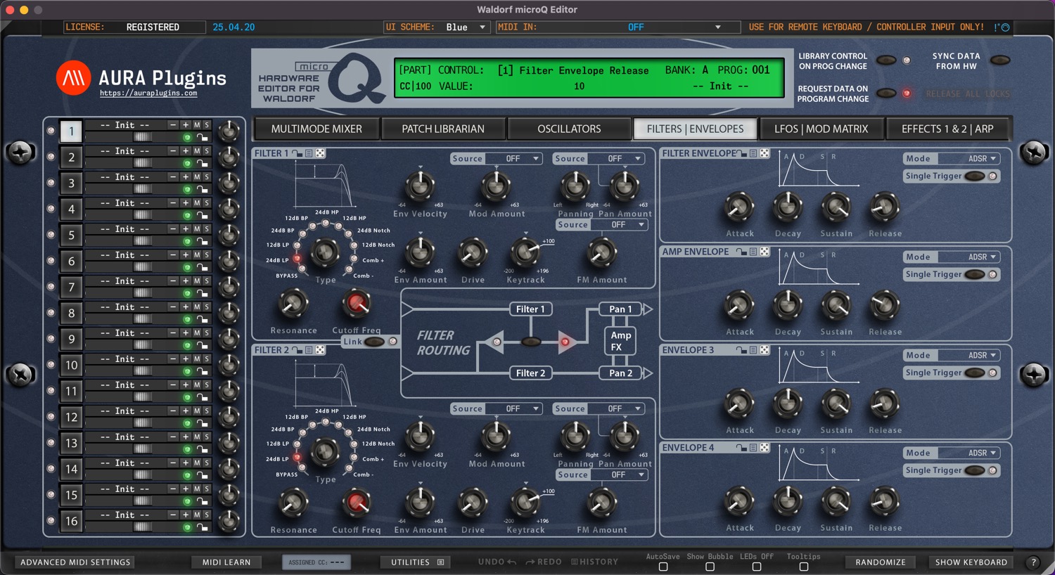Click the power icon in the top bar

tap(1005, 27)
